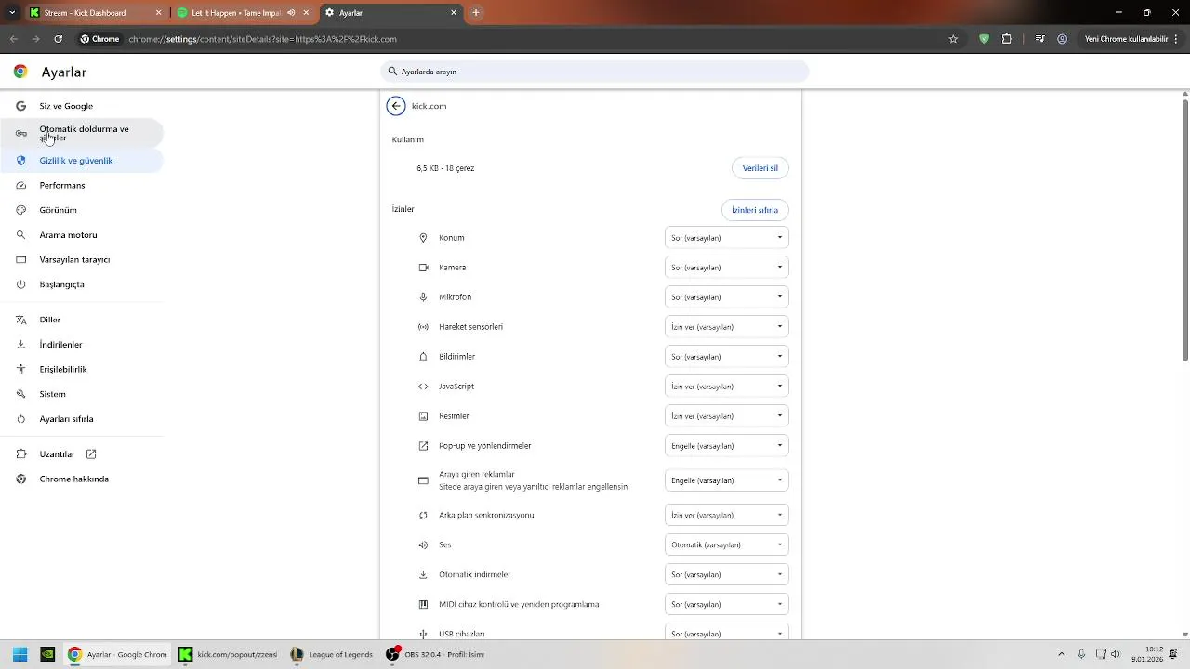This screenshot has width=1190, height=669.
Task: Click the Hareket sensörleri icon
Action: [423, 327]
